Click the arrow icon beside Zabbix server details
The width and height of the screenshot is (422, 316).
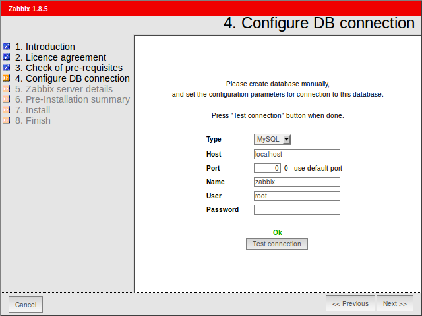coord(7,89)
